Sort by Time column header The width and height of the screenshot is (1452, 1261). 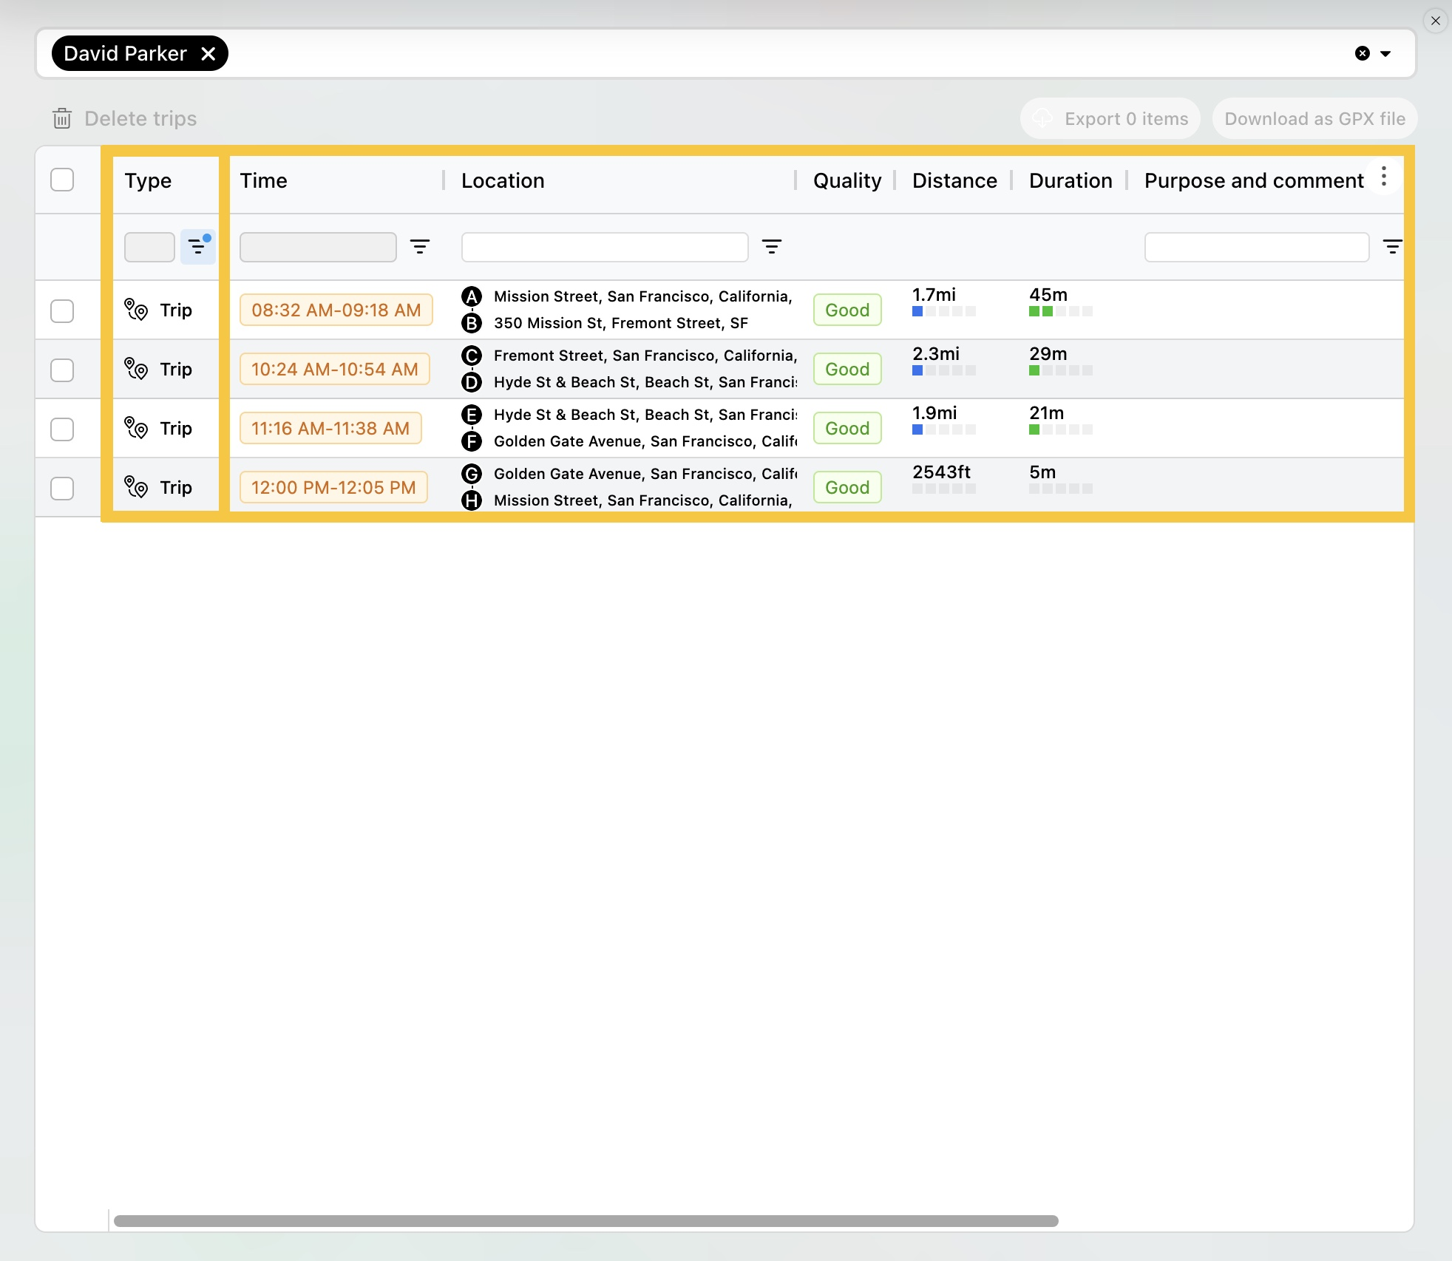(263, 180)
